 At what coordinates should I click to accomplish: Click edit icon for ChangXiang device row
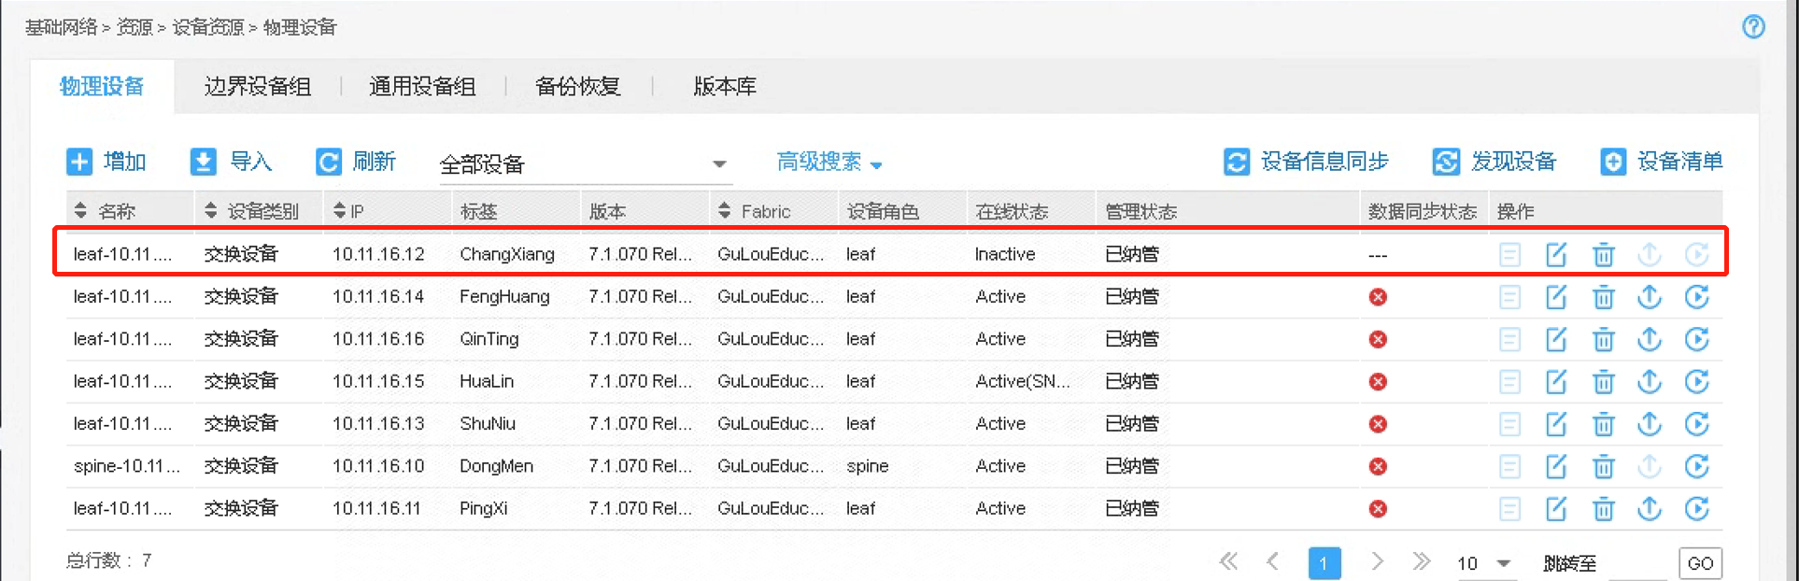click(x=1556, y=254)
